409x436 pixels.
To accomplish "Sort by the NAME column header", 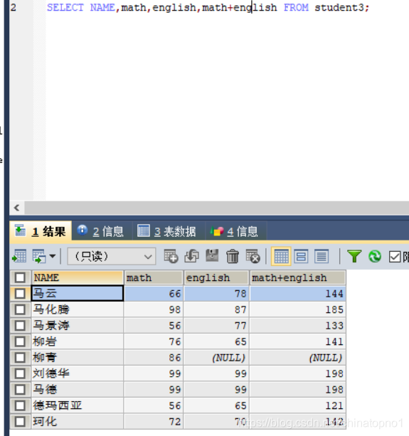I will click(x=78, y=277).
